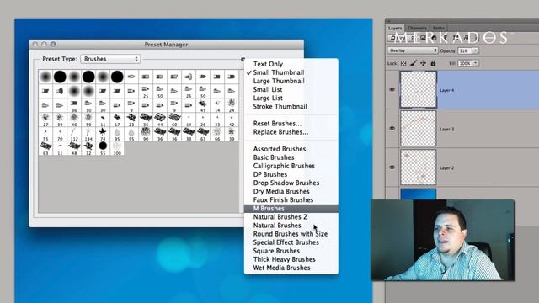The image size is (539, 303).
Task: Load Dry Media Brushes set
Action: [281, 191]
